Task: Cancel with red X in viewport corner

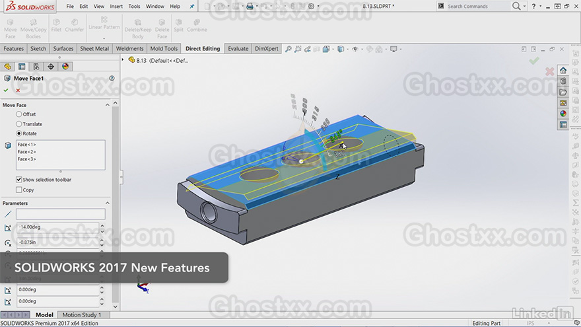Action: [x=550, y=71]
